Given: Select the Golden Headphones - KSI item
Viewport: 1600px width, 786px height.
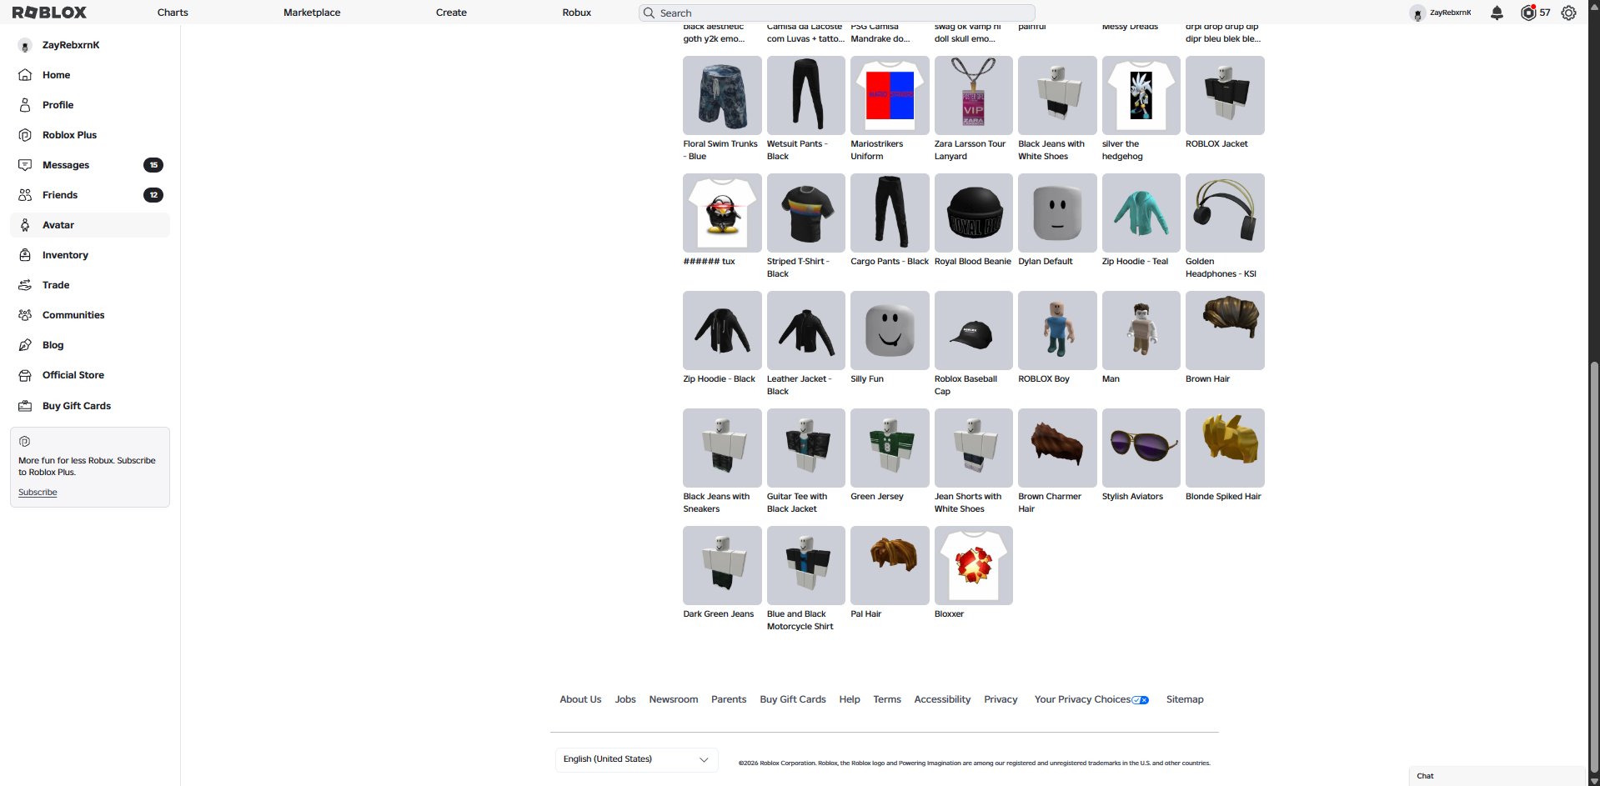Looking at the screenshot, I should coord(1225,213).
